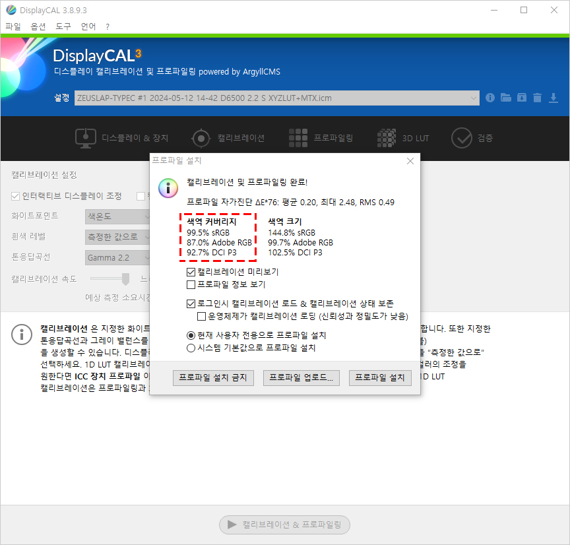Click the 프로파일 자가진단 ΔE*76 result line
This screenshot has width=570, height=545.
coord(290,202)
